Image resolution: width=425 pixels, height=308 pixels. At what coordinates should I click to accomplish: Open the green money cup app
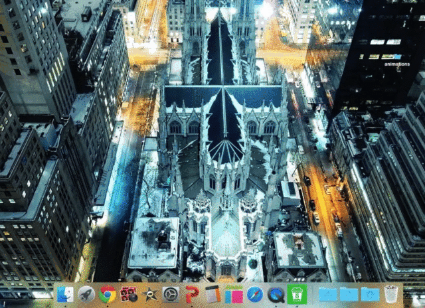[297, 294]
